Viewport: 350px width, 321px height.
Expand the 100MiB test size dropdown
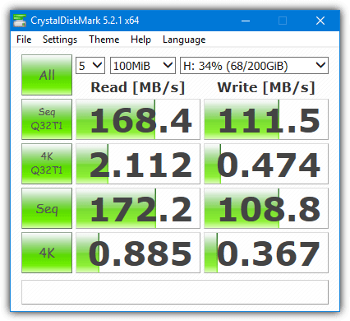click(x=143, y=66)
